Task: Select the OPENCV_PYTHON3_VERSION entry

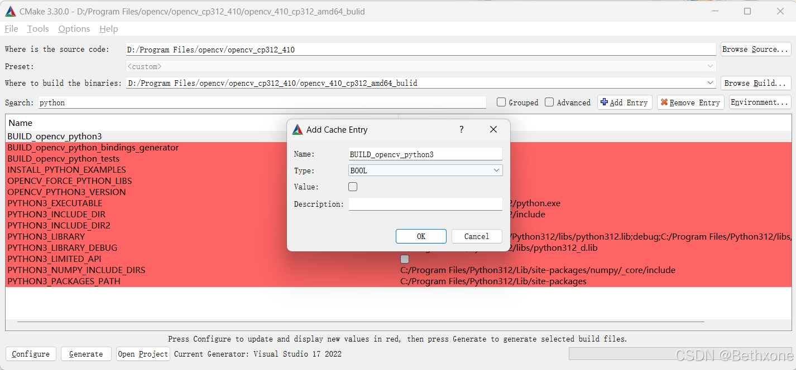Action: tap(66, 192)
